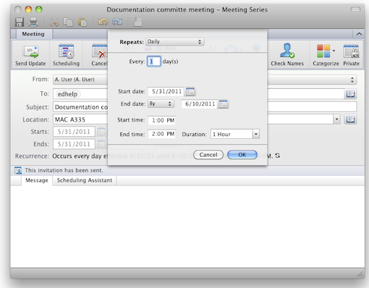Click the toolbar toggle pill in title bar
Image resolution: width=369 pixels, height=288 pixels.
[355, 9]
